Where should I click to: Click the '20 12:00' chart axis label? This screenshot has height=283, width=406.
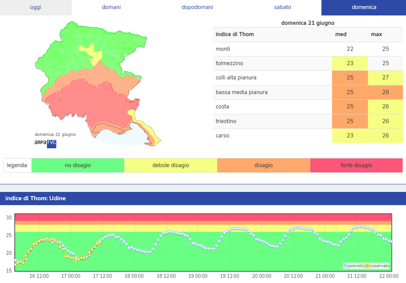pyautogui.click(x=293, y=276)
